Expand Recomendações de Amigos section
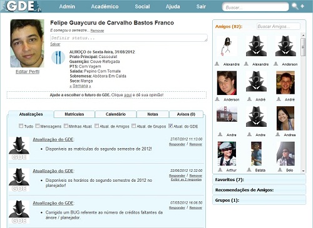The height and width of the screenshot is (228, 313). [259, 190]
